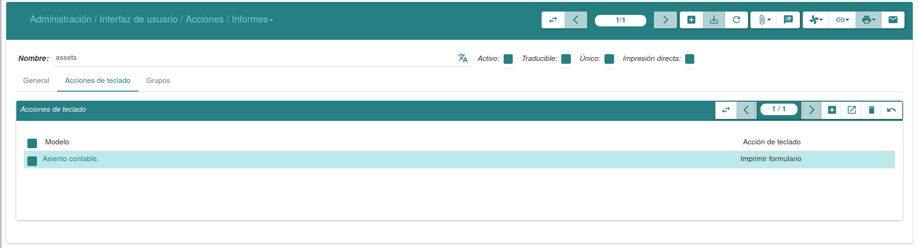Switch to the General tab
The height and width of the screenshot is (248, 918).
coord(36,81)
